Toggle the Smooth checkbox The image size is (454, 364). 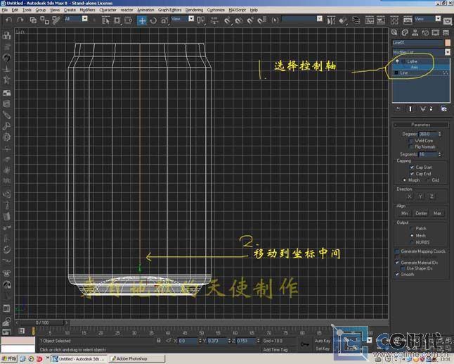pyautogui.click(x=397, y=274)
